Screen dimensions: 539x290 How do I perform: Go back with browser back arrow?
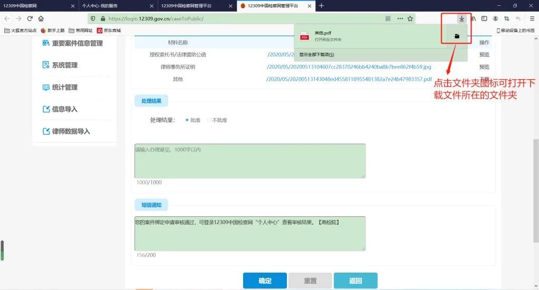(7, 18)
